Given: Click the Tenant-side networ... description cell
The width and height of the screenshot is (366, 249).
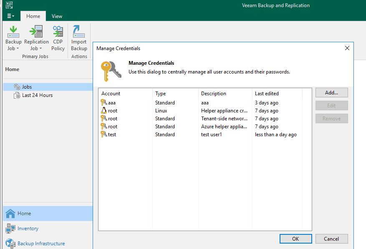Looking at the screenshot, I should click(x=224, y=119).
